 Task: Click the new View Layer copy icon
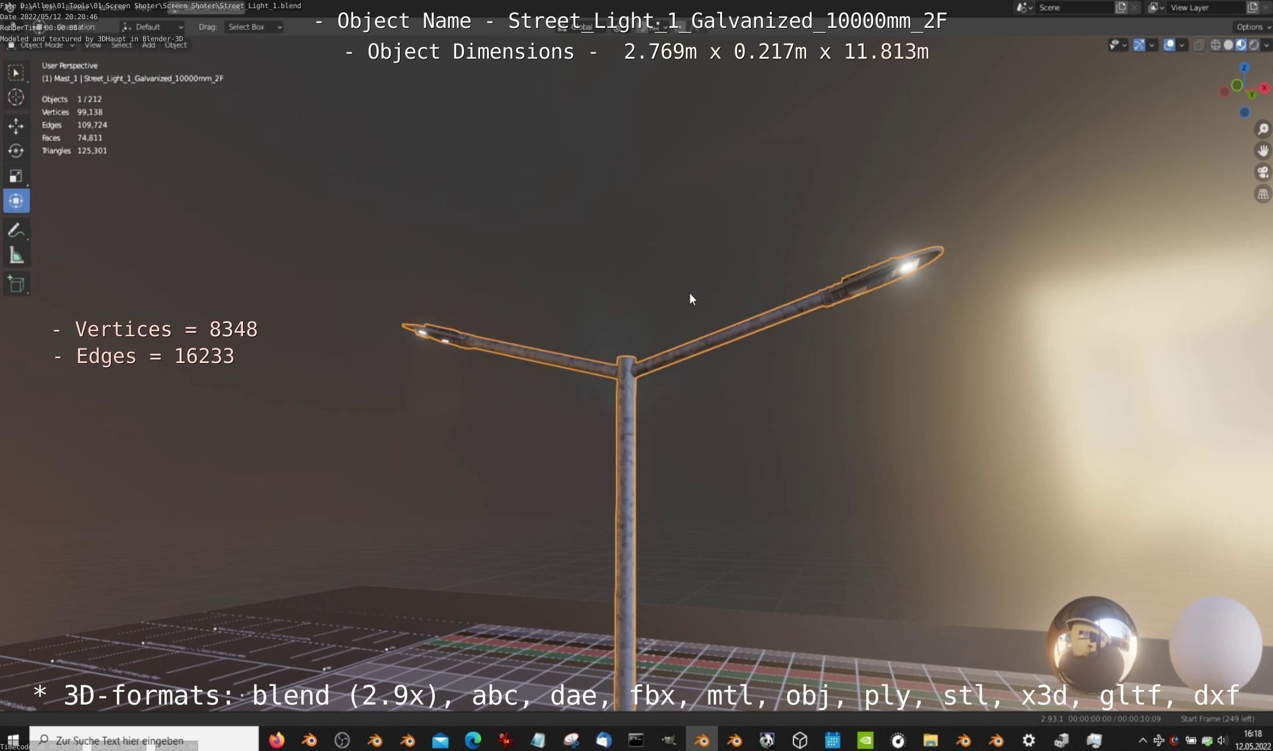click(x=1253, y=8)
